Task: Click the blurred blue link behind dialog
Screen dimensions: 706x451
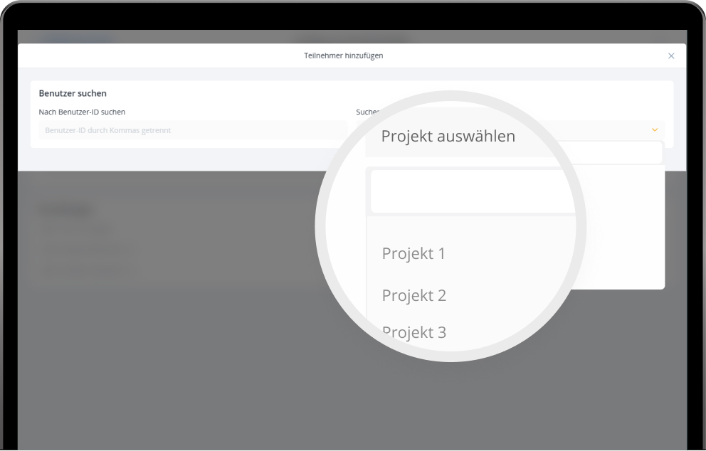Action: [x=76, y=38]
